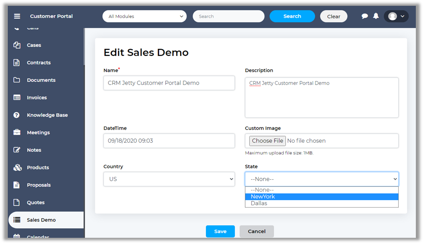Viewport: 424px width, 244px height.
Task: Click the Knowledge Base question icon
Action: tap(17, 115)
